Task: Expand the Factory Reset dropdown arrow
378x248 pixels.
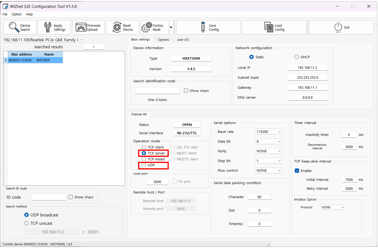Action: point(171,27)
